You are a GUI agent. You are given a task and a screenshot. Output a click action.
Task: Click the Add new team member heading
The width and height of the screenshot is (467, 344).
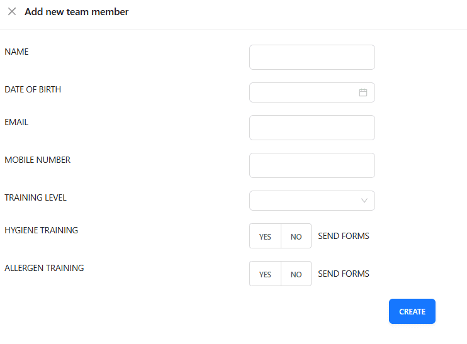pos(77,11)
